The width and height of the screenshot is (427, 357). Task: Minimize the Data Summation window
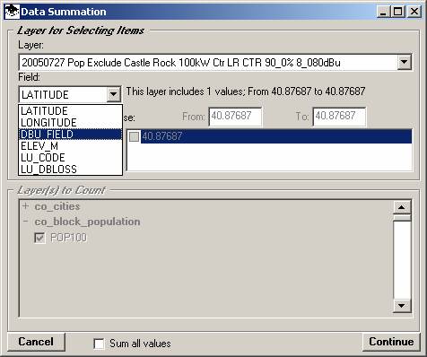(x=383, y=12)
